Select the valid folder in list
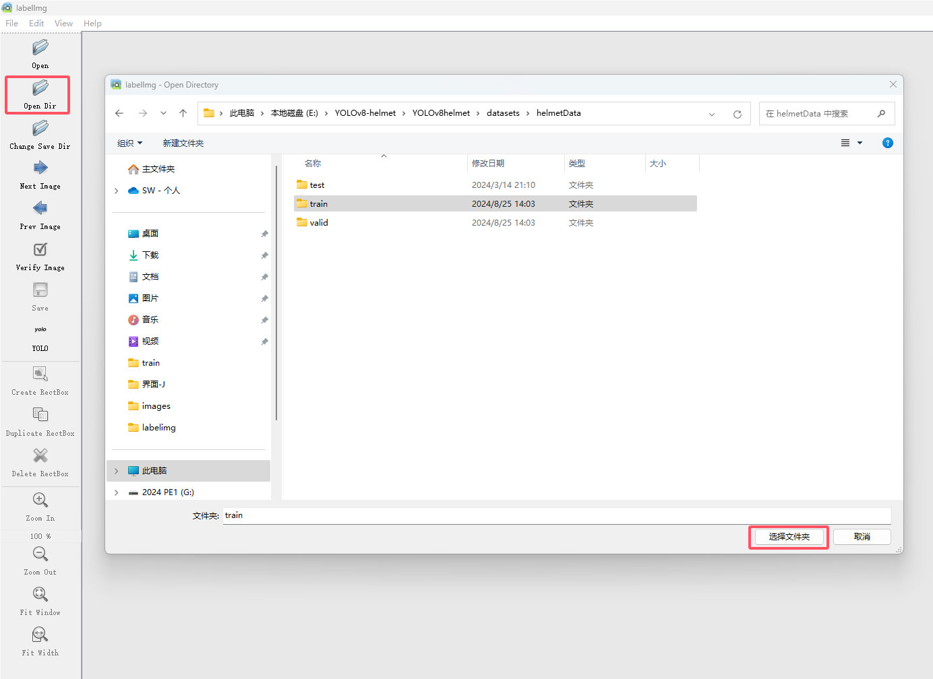The image size is (933, 679). (319, 223)
